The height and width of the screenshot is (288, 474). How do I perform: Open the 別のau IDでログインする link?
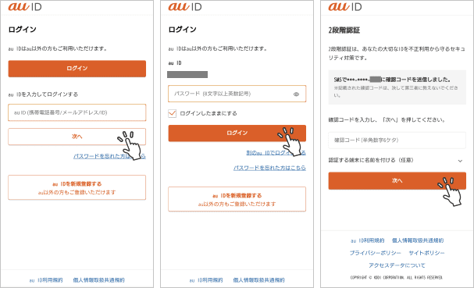tap(276, 153)
